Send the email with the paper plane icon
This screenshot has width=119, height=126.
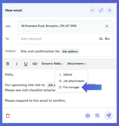click(109, 116)
